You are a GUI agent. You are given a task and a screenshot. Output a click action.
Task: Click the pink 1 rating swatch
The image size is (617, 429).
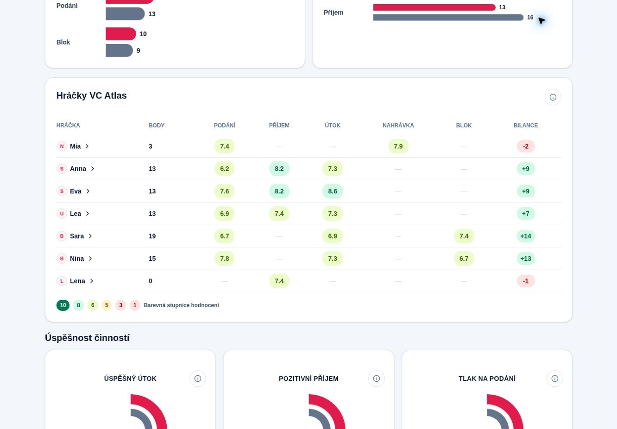(135, 305)
